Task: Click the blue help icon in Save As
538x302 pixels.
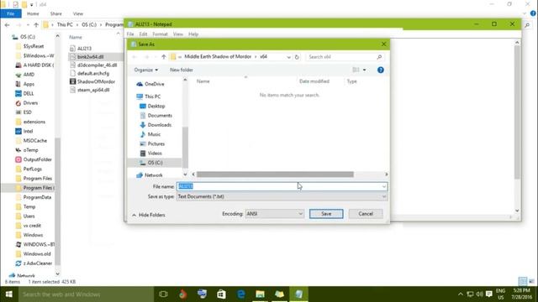Action: click(x=381, y=70)
